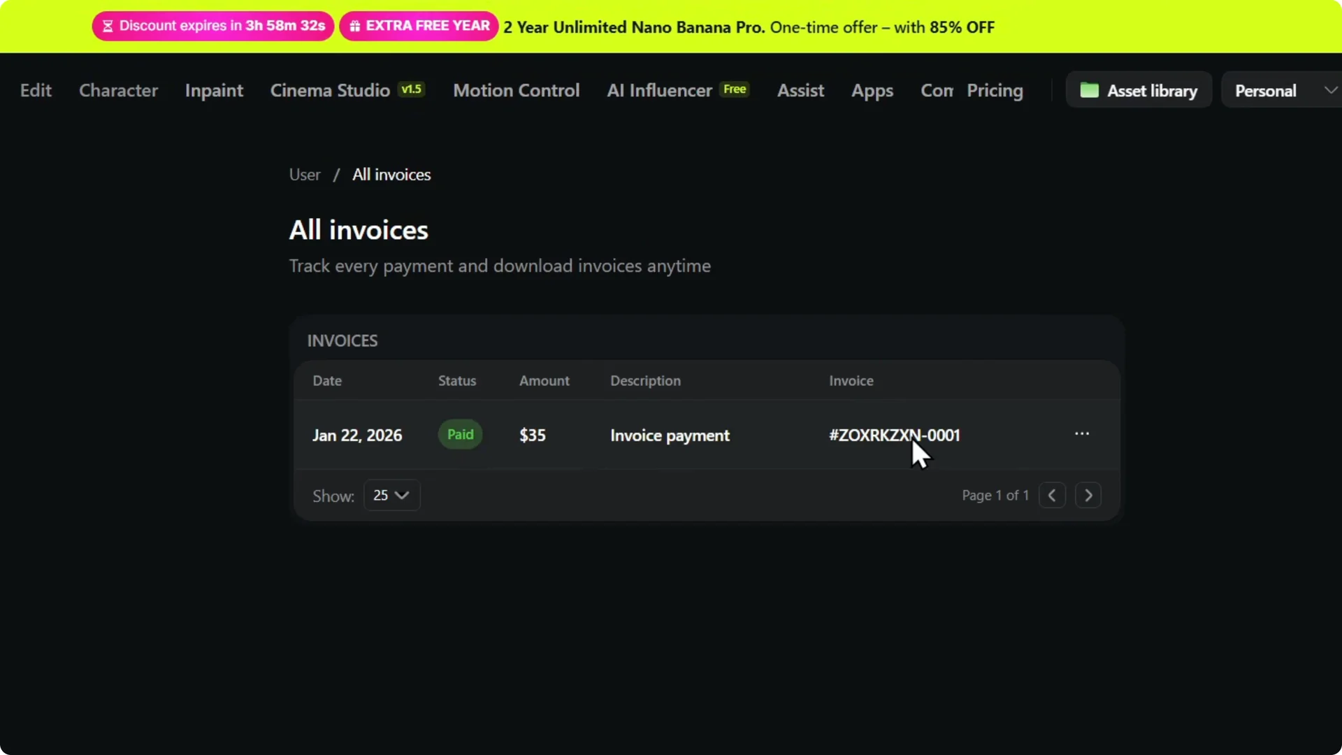The height and width of the screenshot is (755, 1342).
Task: Open the three-dot invoice actions menu
Action: click(1082, 433)
